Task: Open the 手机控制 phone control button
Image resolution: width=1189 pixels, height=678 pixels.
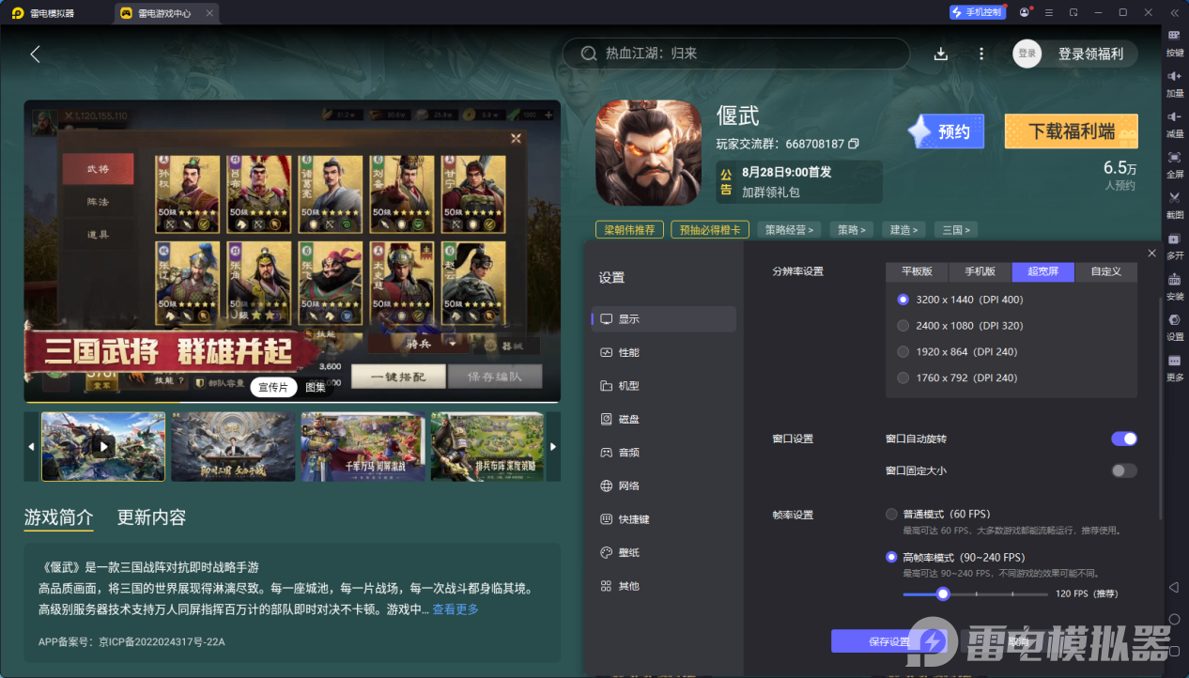Action: point(976,12)
